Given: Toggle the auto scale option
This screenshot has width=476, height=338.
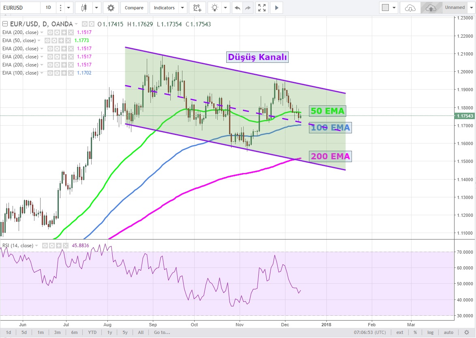Looking at the screenshot, I should tap(448, 332).
